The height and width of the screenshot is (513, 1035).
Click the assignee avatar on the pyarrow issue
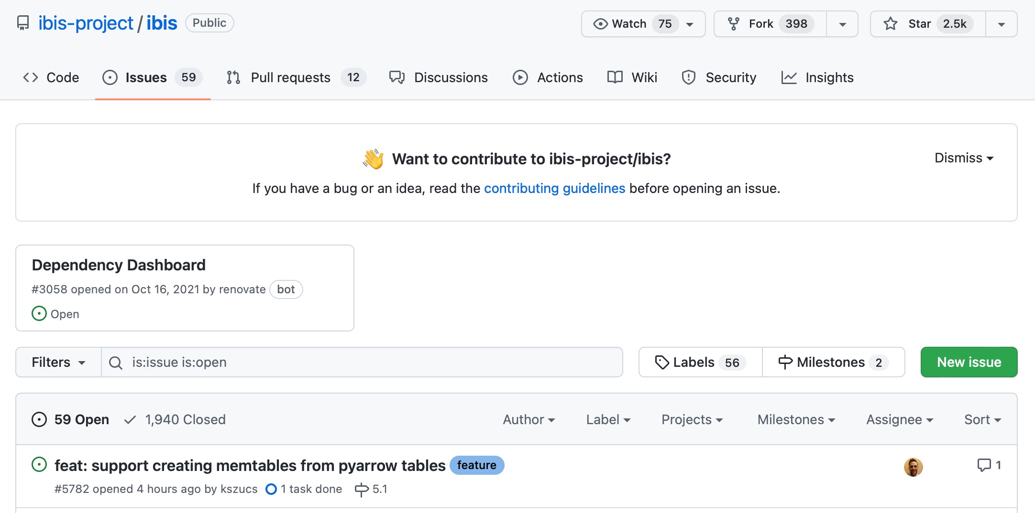pos(913,467)
